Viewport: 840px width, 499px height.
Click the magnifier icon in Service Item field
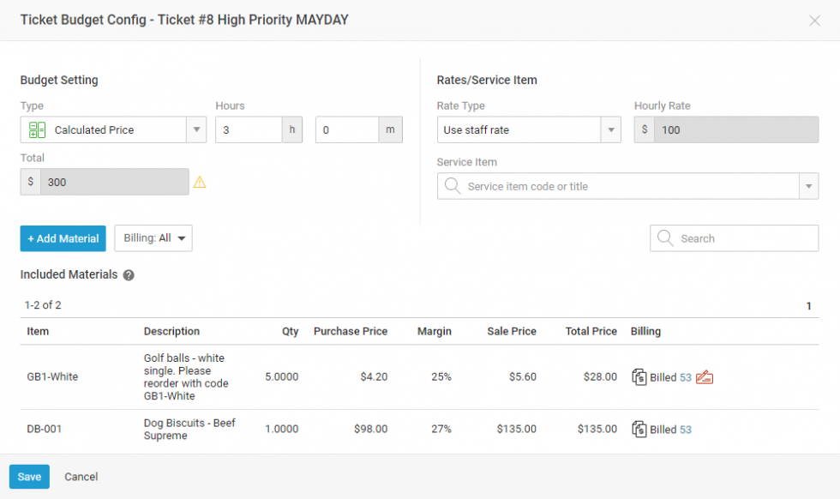(x=453, y=186)
